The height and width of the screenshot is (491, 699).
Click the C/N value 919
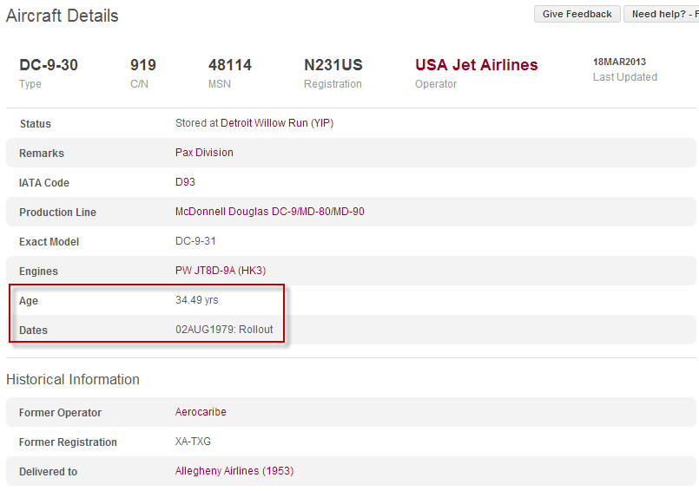click(143, 65)
